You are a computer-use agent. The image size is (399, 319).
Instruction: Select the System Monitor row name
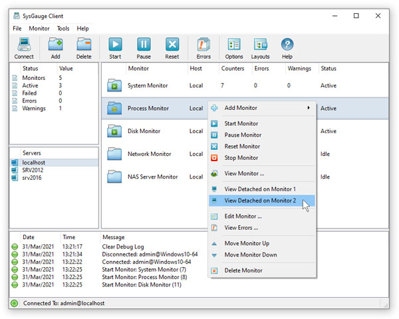click(148, 86)
